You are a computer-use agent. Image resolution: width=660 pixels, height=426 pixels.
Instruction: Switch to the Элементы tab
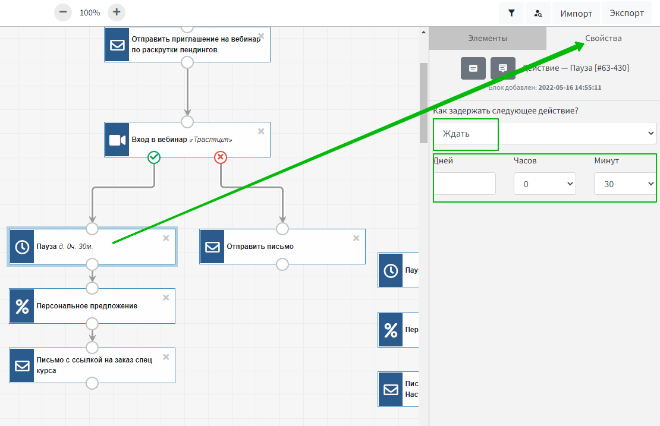pyautogui.click(x=488, y=38)
